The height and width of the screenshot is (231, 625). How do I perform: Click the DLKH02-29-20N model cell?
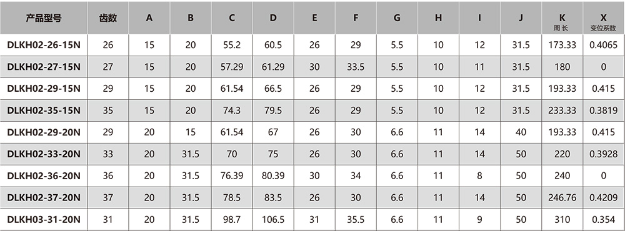click(44, 132)
